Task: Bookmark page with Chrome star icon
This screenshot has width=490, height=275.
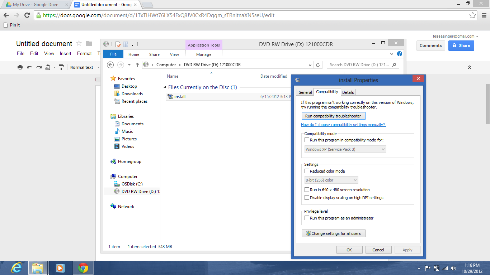Action: click(x=473, y=15)
